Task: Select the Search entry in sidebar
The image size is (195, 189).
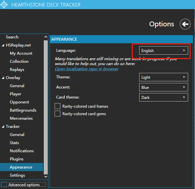Action: pyautogui.click(x=12, y=37)
